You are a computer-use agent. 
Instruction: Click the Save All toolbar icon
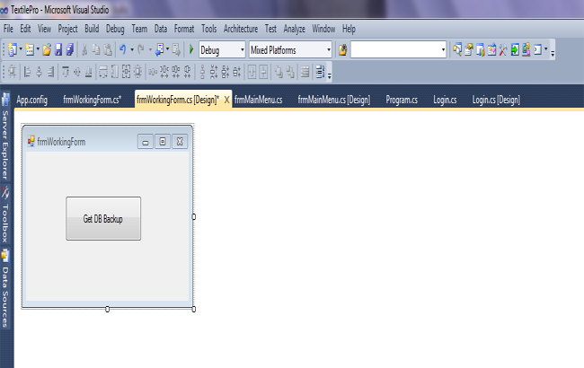coord(70,49)
